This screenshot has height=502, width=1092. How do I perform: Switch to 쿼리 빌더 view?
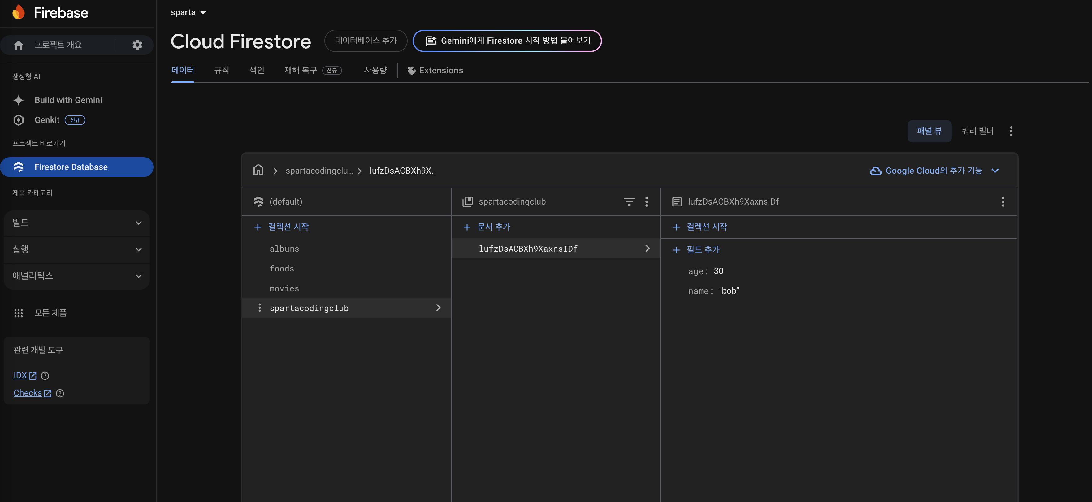(977, 131)
